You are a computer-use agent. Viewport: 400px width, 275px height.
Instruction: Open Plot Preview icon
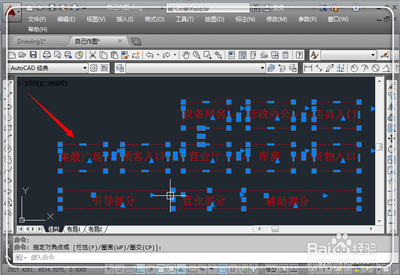pyautogui.click(x=57, y=55)
